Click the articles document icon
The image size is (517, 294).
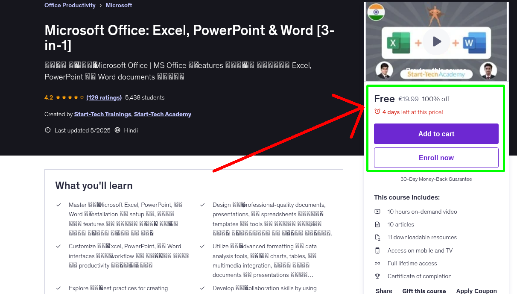377,224
